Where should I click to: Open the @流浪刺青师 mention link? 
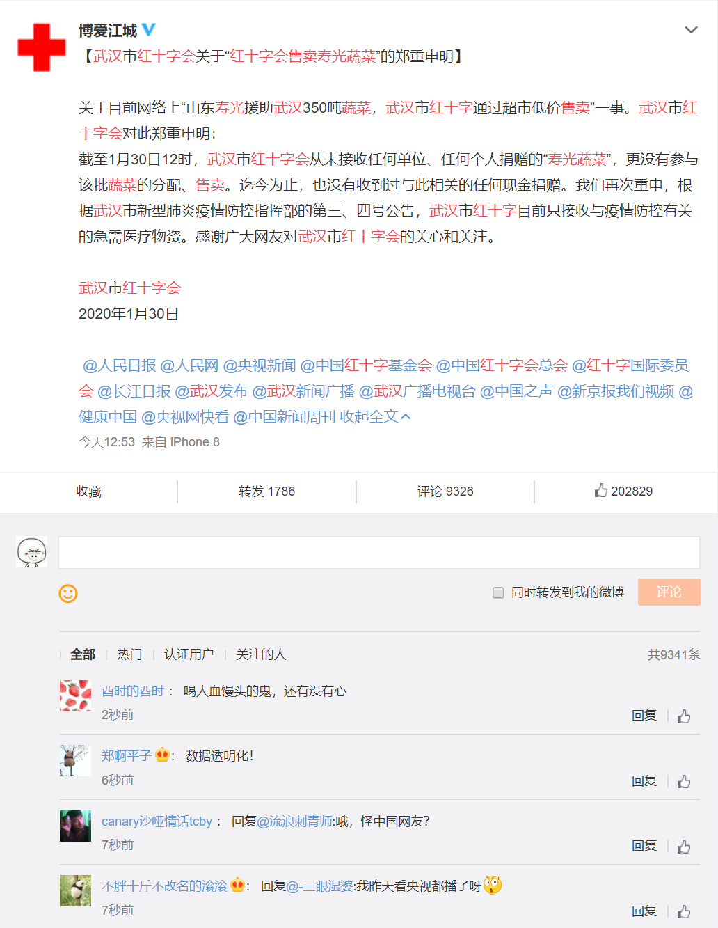[296, 821]
